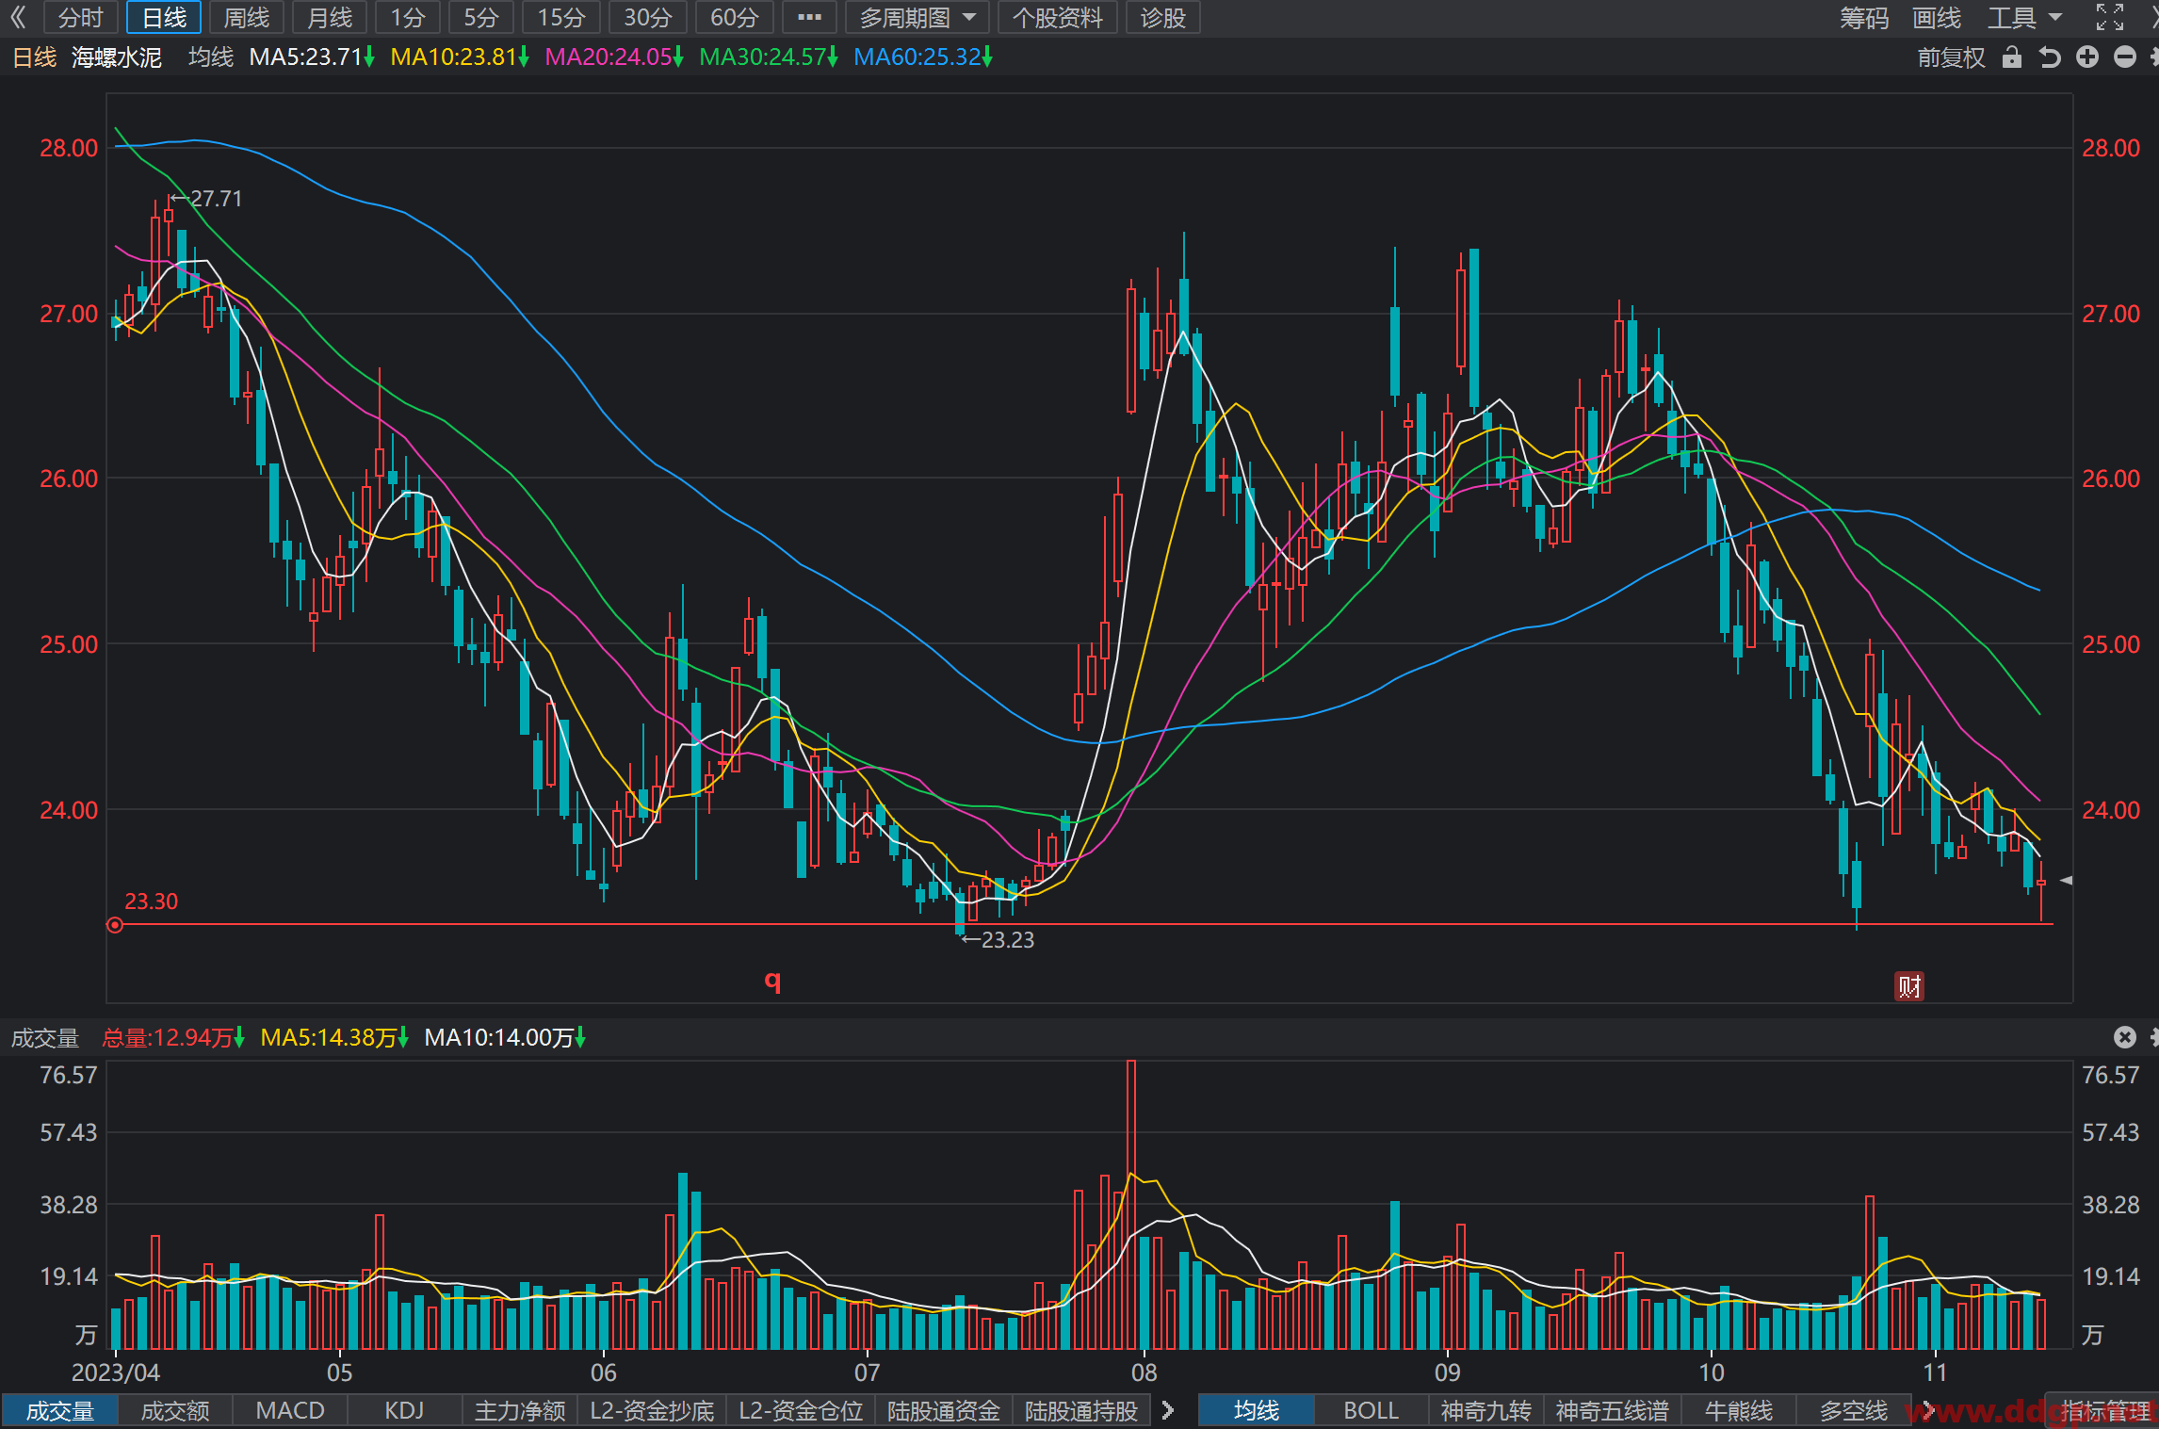Open the more periods ellipsis menu

point(809,17)
